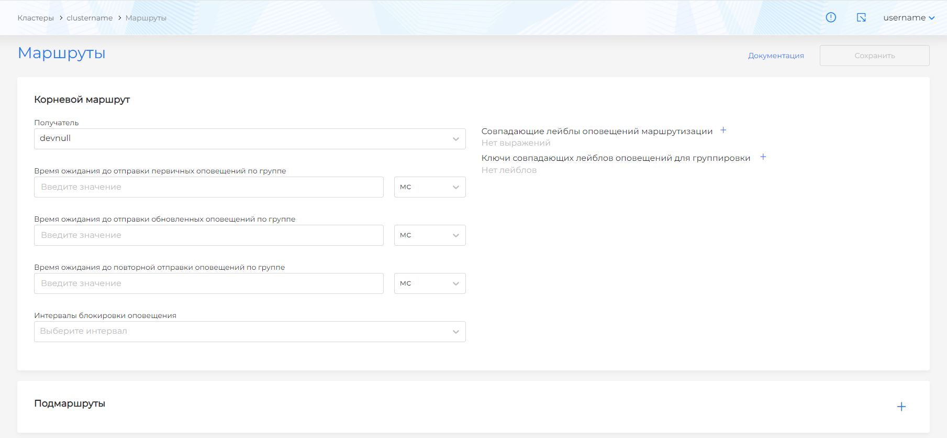Focus the initial notifications wait time field
Image resolution: width=947 pixels, height=438 pixels.
[x=208, y=187]
